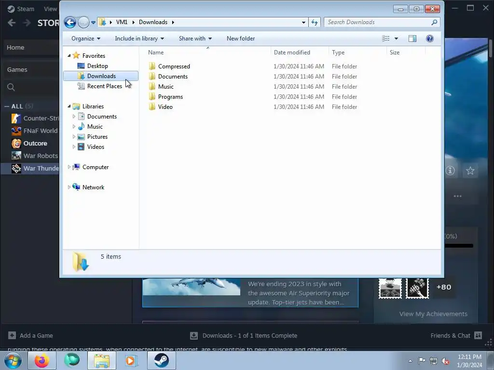Viewport: 494px width, 370px height.
Task: Toggle the preview pane icon
Action: click(412, 39)
